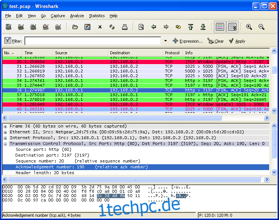Restart the running capture icon

pyautogui.click(x=58, y=27)
